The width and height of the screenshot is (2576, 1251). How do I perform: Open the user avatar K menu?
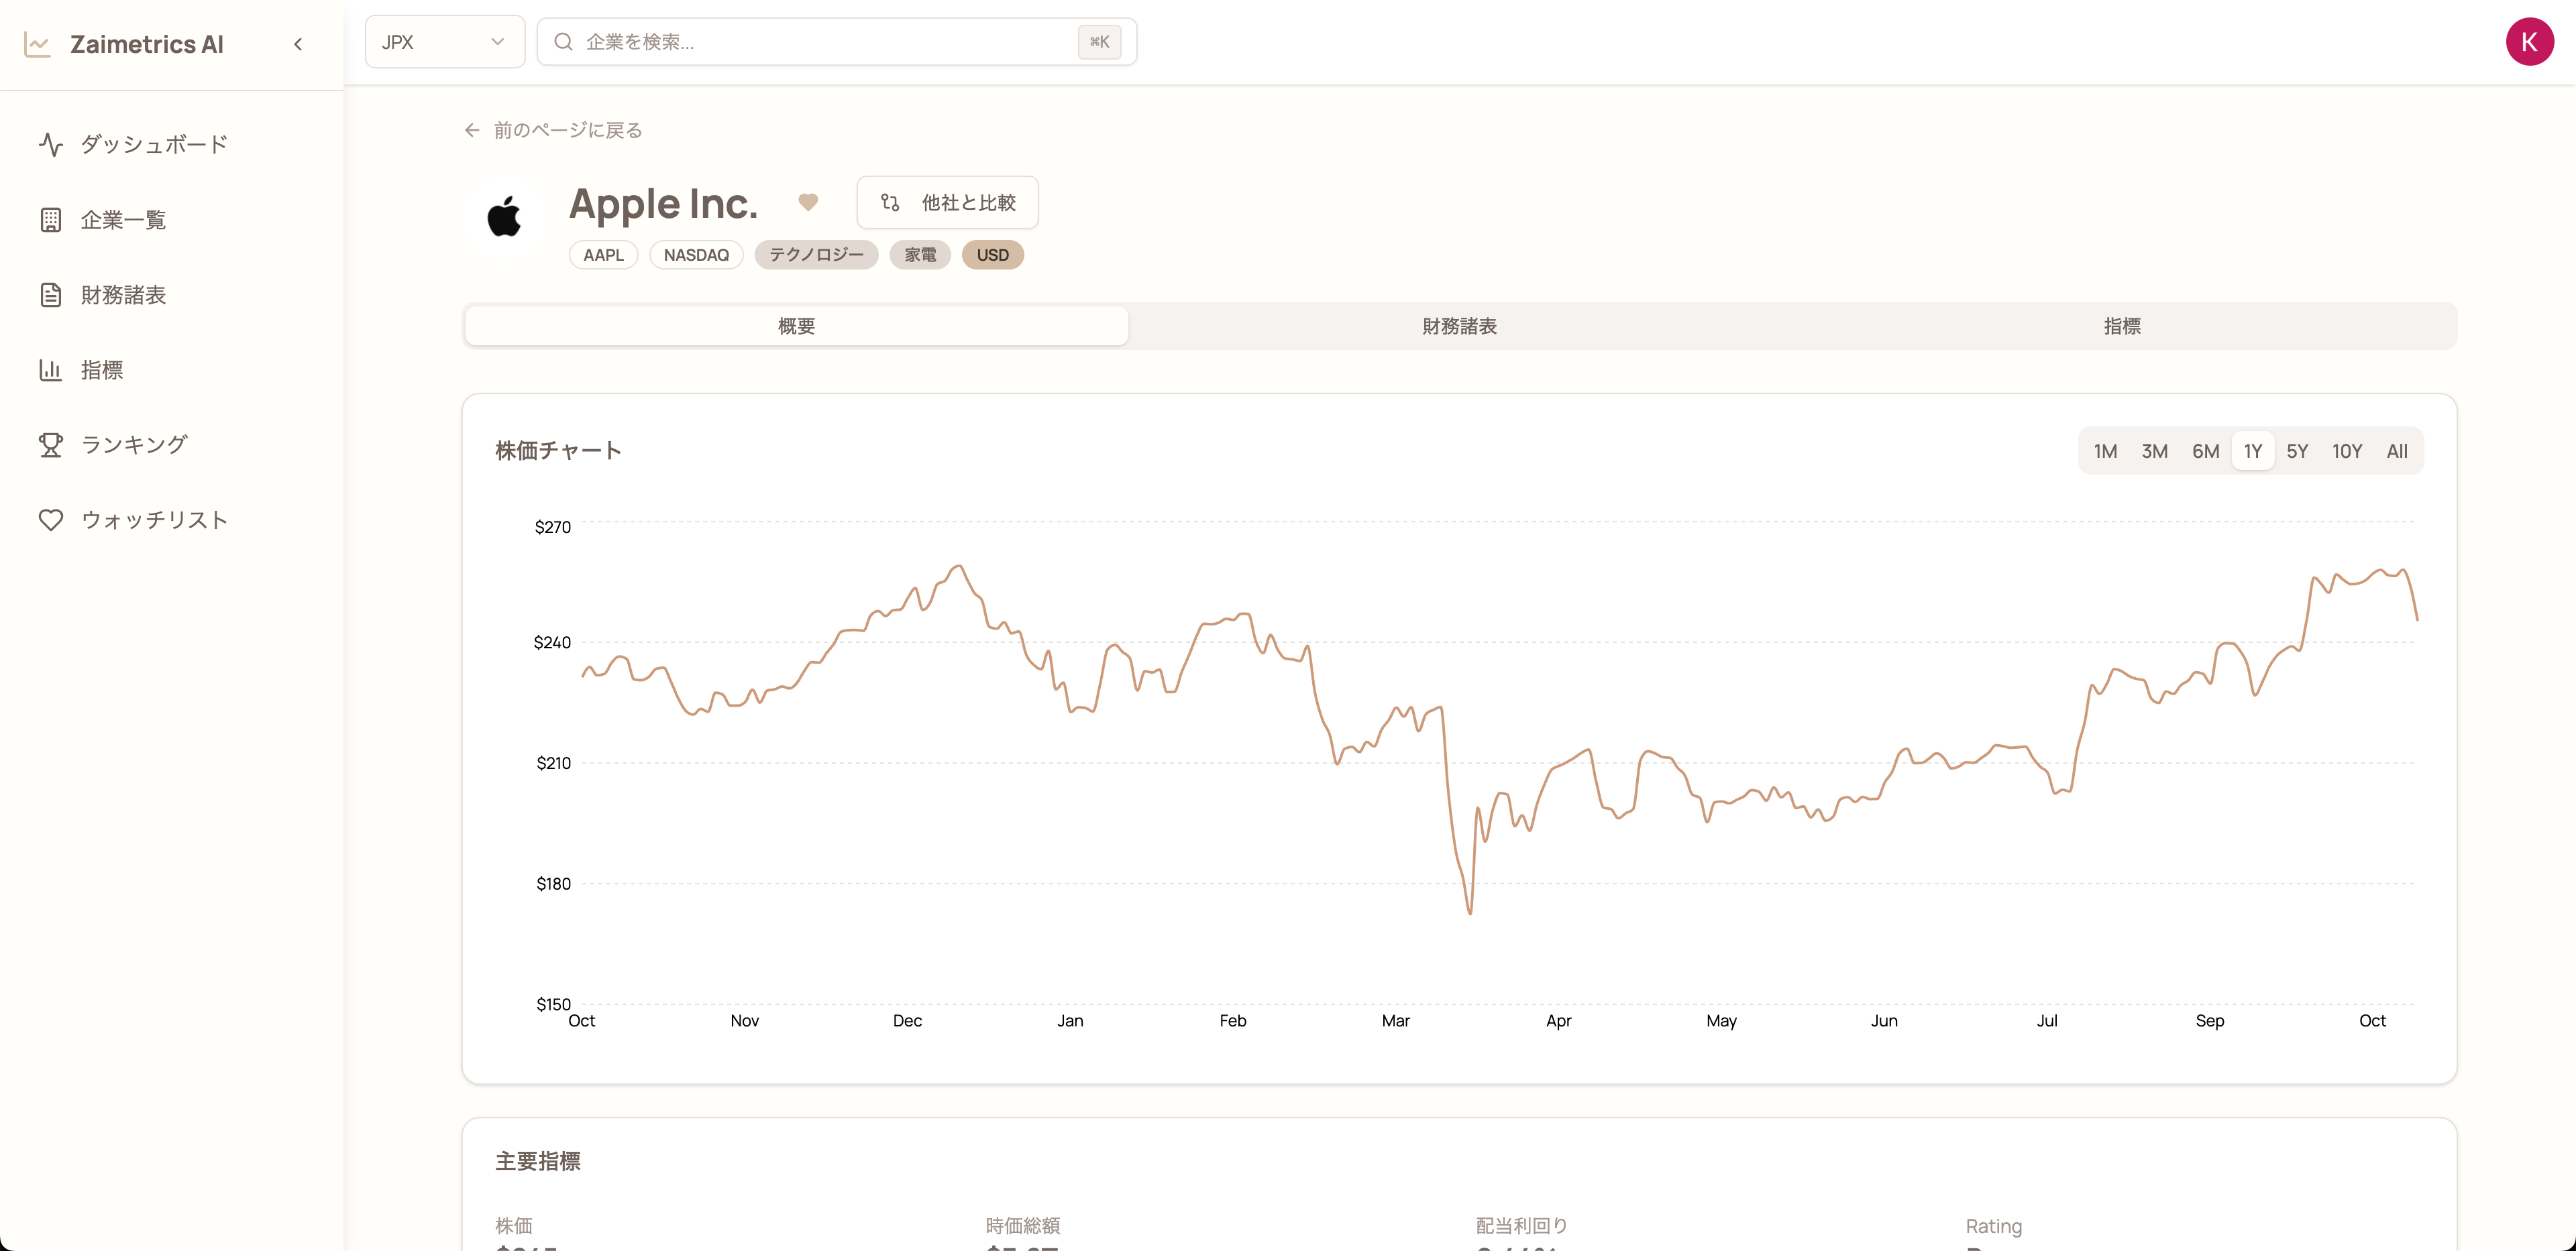point(2528,42)
